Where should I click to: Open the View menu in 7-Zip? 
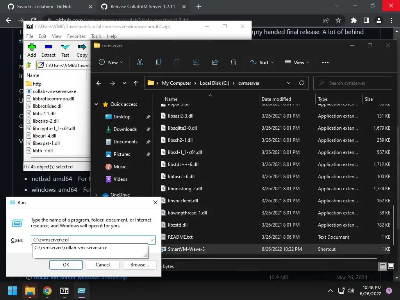[x=57, y=36]
